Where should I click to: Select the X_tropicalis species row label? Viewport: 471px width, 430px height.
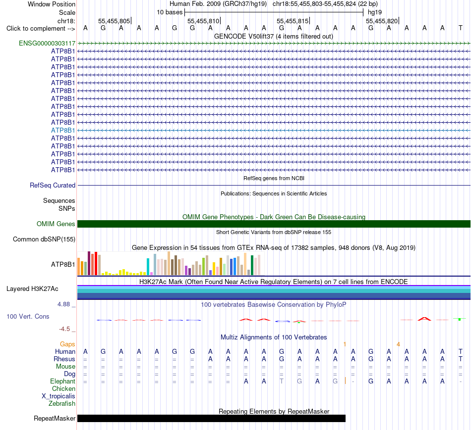coord(59,396)
